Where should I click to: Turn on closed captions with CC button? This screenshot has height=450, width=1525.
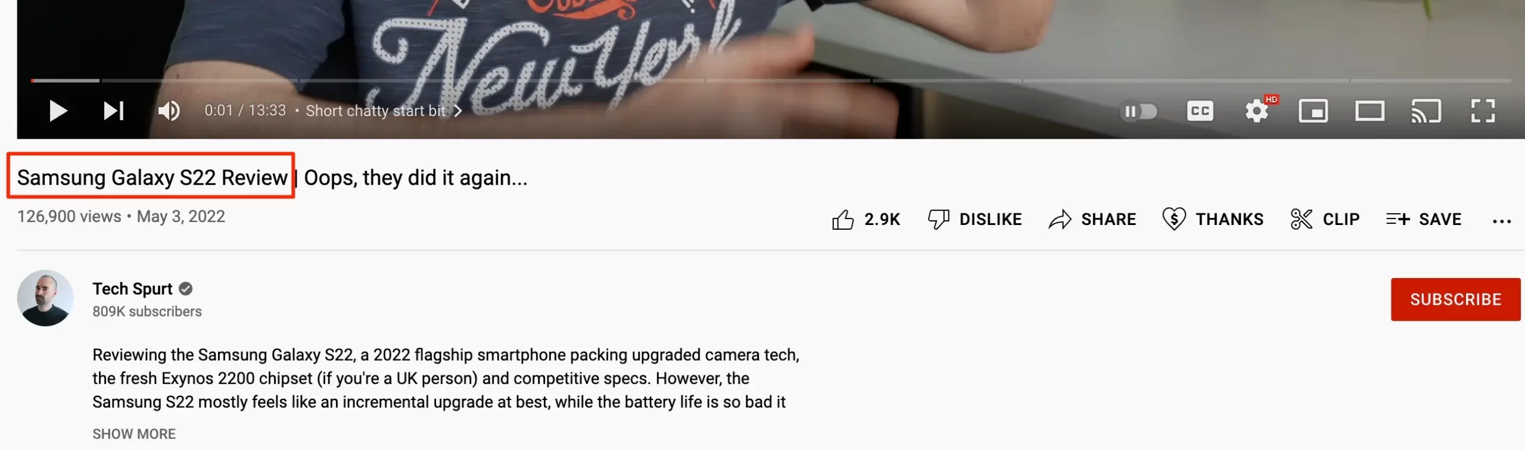(x=1200, y=111)
